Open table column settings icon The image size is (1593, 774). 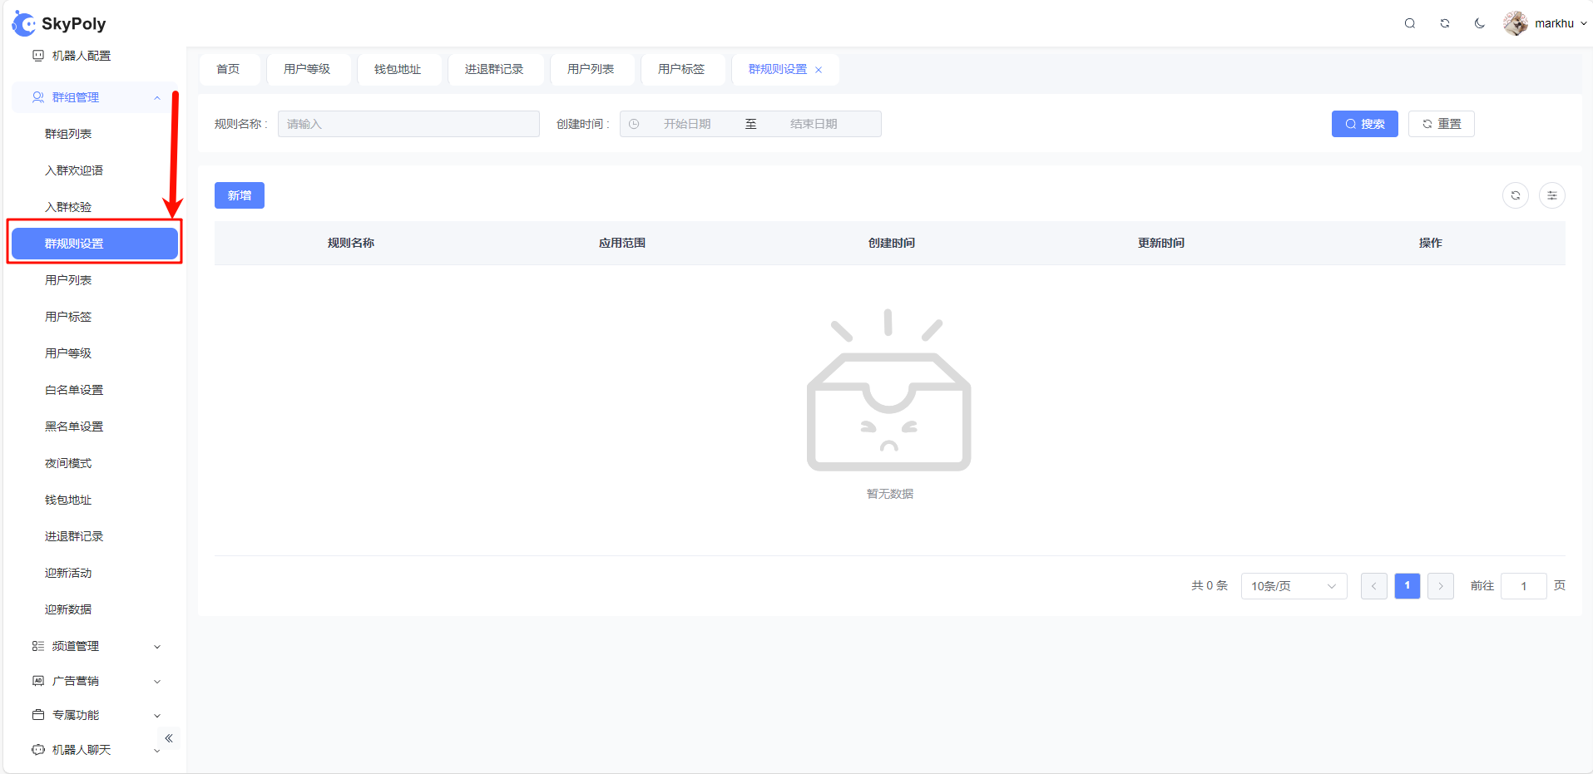pos(1551,195)
